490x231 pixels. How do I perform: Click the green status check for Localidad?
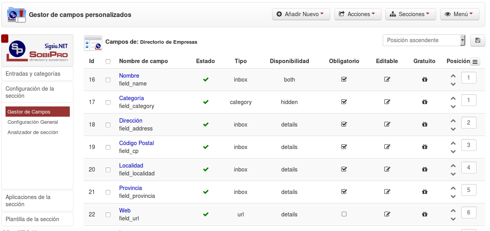(x=206, y=170)
